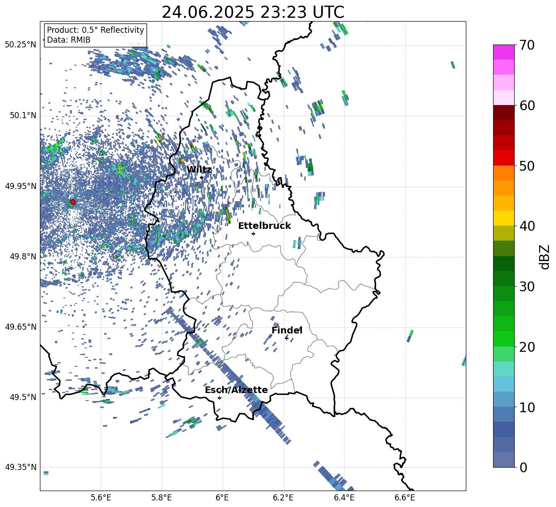Viewport: 556px width, 507px height.
Task: Click the 5.8°E longitude label
Action: click(162, 498)
